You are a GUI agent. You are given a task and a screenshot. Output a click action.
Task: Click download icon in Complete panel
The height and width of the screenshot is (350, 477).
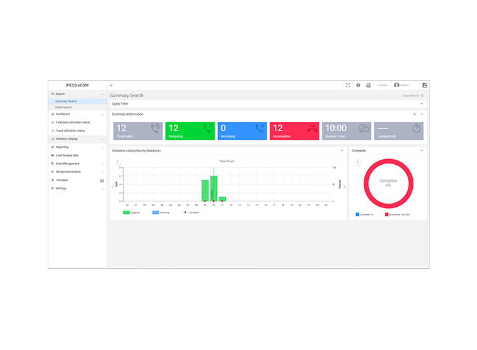[357, 162]
